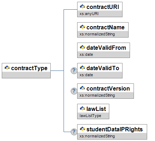Click the dateValidFrom element icon
This screenshot has height=141, width=155.
82,47
